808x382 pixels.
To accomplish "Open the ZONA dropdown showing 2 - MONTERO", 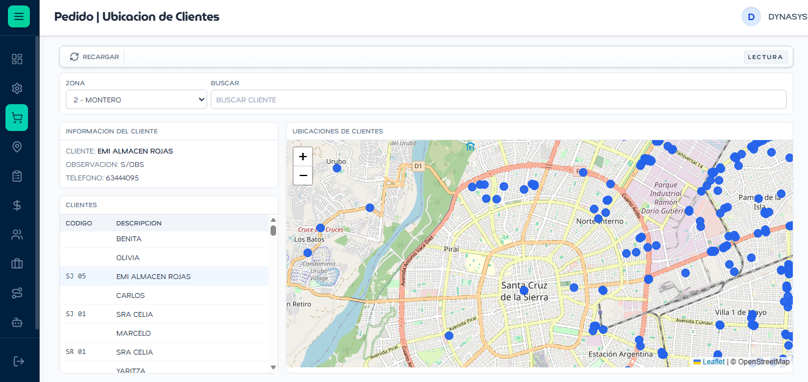I will pyautogui.click(x=136, y=99).
